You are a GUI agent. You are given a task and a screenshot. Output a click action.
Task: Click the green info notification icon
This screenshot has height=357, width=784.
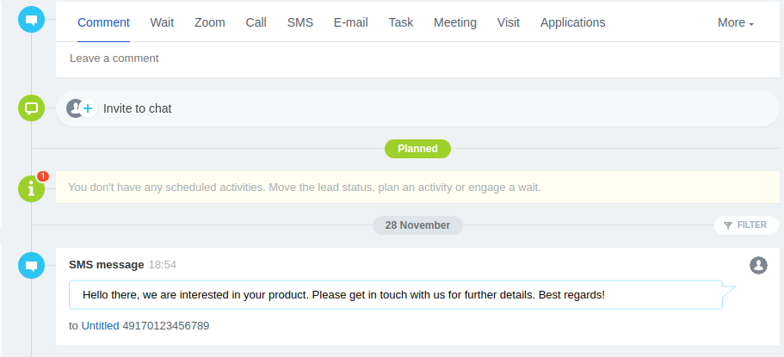point(31,188)
